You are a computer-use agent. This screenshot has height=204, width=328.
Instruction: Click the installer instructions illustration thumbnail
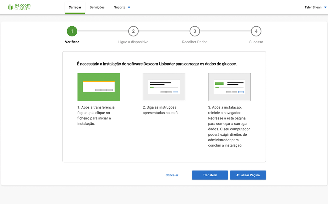[x=164, y=87]
